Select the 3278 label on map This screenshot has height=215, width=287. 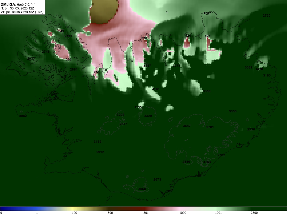pos(177,66)
